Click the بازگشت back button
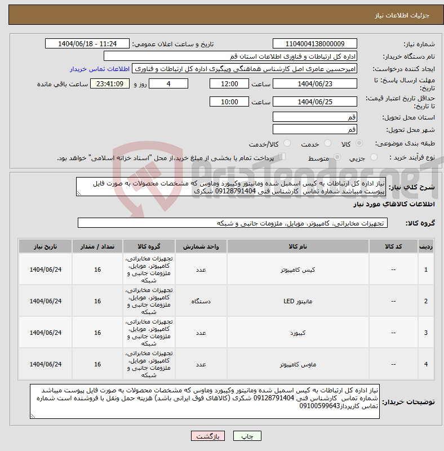The height and width of the screenshot is (451, 444). (208, 436)
